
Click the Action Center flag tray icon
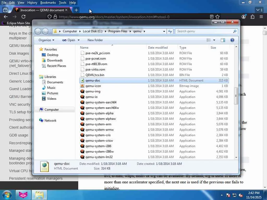pyautogui.click(x=228, y=195)
